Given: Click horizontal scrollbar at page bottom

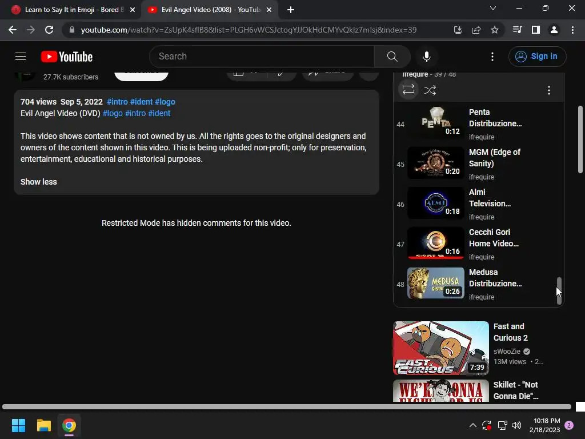Looking at the screenshot, I should pos(287,406).
